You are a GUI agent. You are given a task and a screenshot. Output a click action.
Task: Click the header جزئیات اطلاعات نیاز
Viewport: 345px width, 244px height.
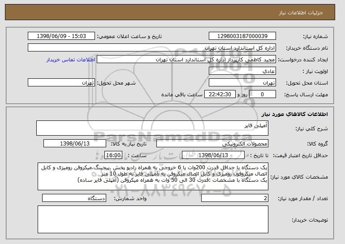pyautogui.click(x=301, y=13)
